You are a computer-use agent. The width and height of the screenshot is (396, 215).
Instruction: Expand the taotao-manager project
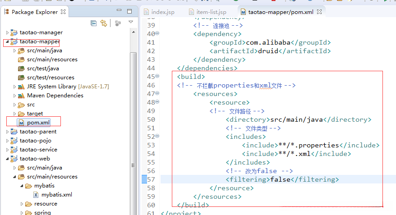pyautogui.click(x=7, y=32)
